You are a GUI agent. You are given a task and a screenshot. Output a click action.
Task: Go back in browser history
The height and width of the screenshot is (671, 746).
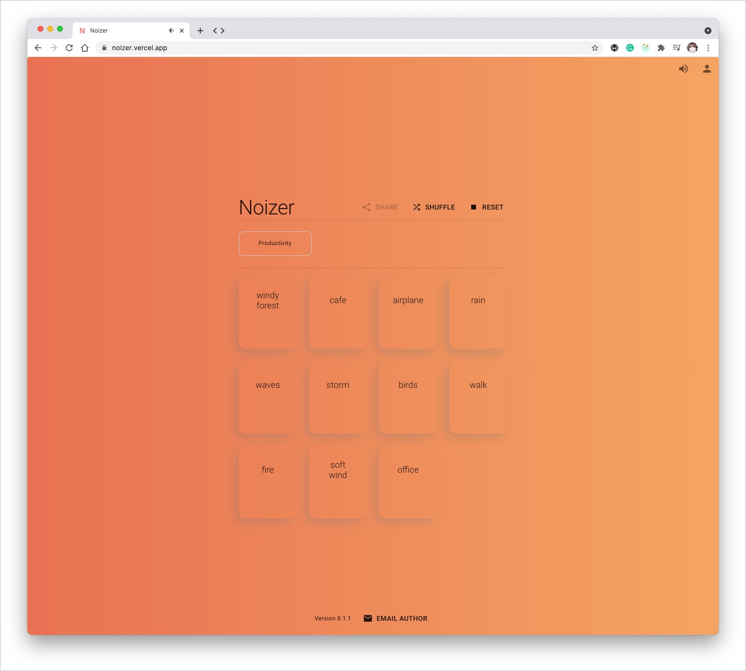tap(38, 48)
